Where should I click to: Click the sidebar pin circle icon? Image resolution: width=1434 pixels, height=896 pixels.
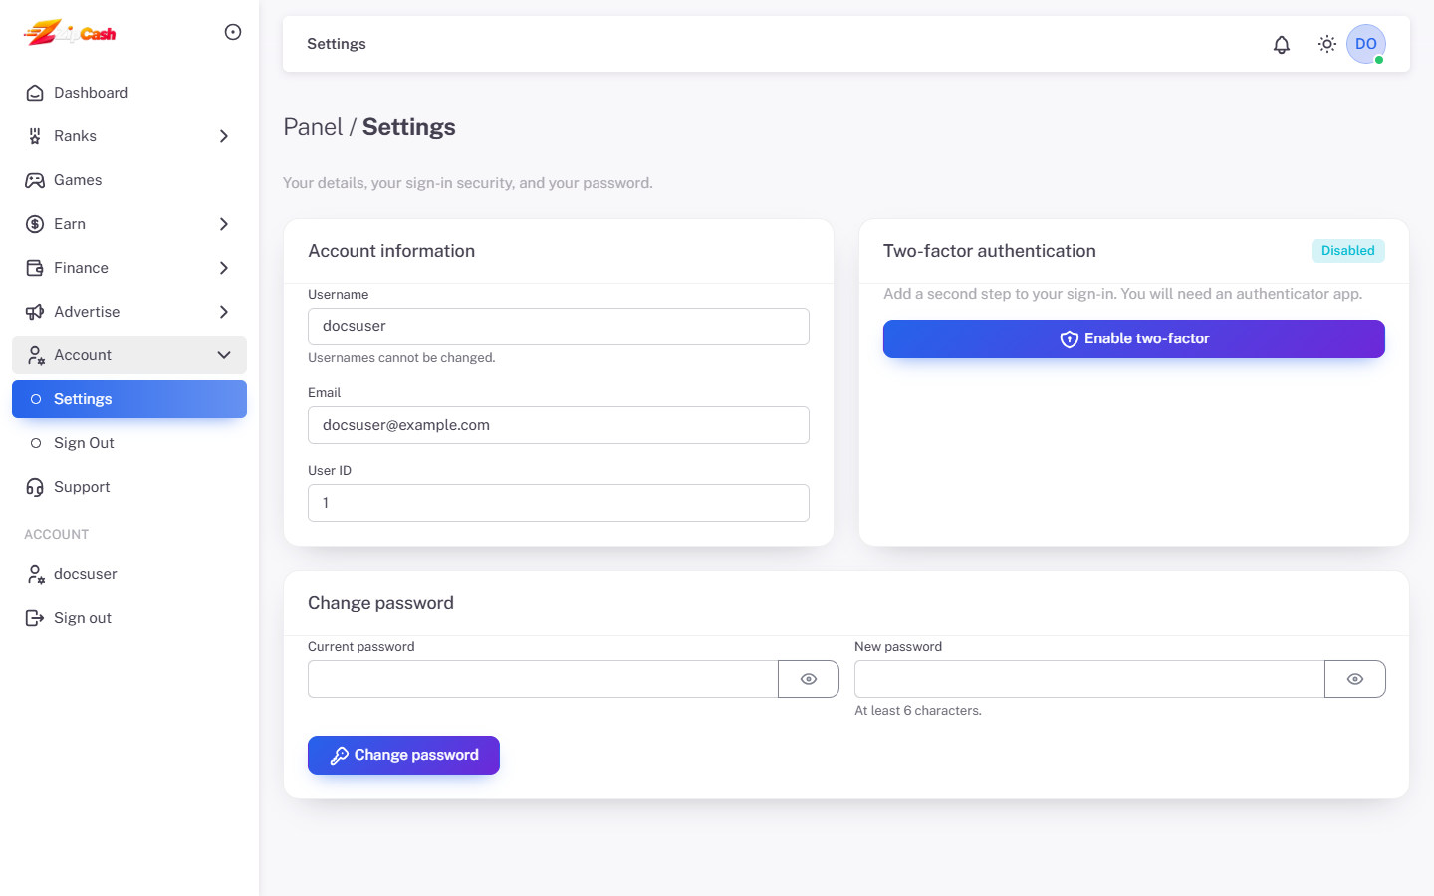tap(233, 32)
